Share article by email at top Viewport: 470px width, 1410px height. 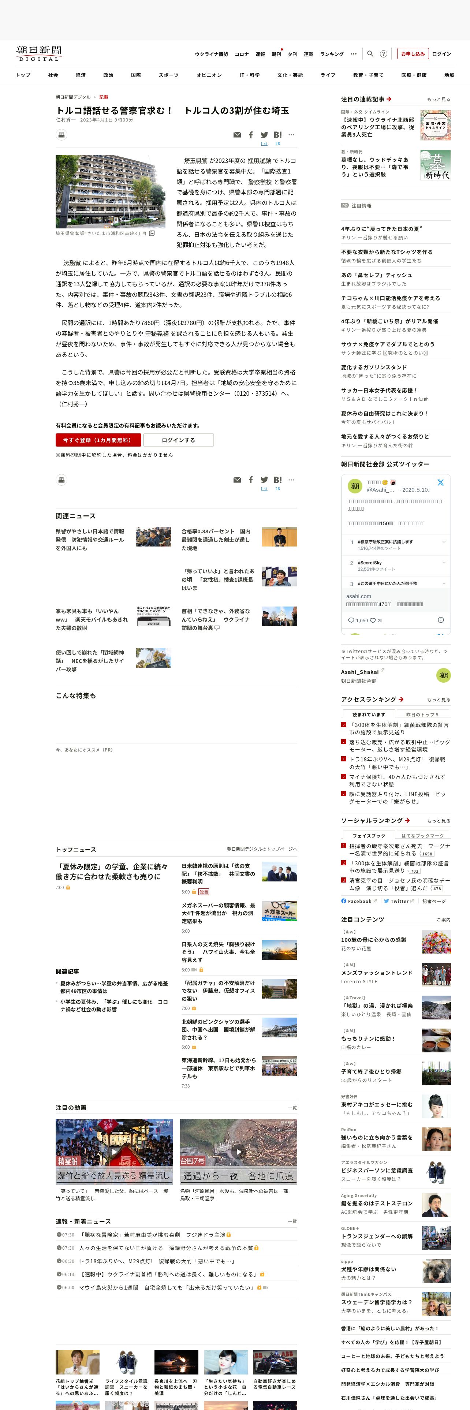[x=237, y=135]
